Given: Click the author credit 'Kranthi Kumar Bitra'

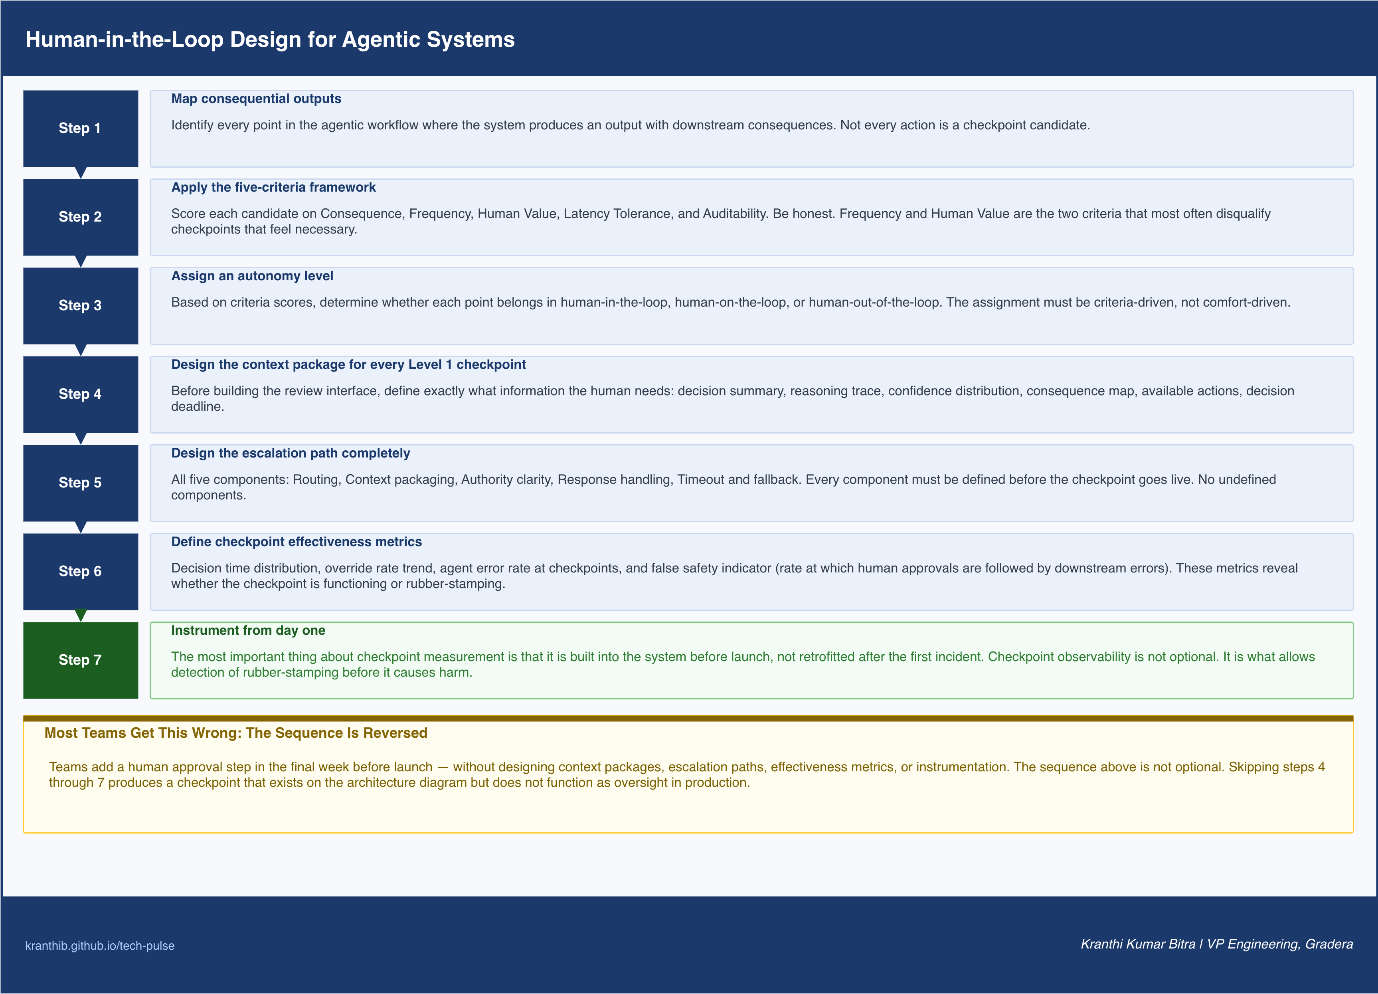Looking at the screenshot, I should click(1216, 944).
